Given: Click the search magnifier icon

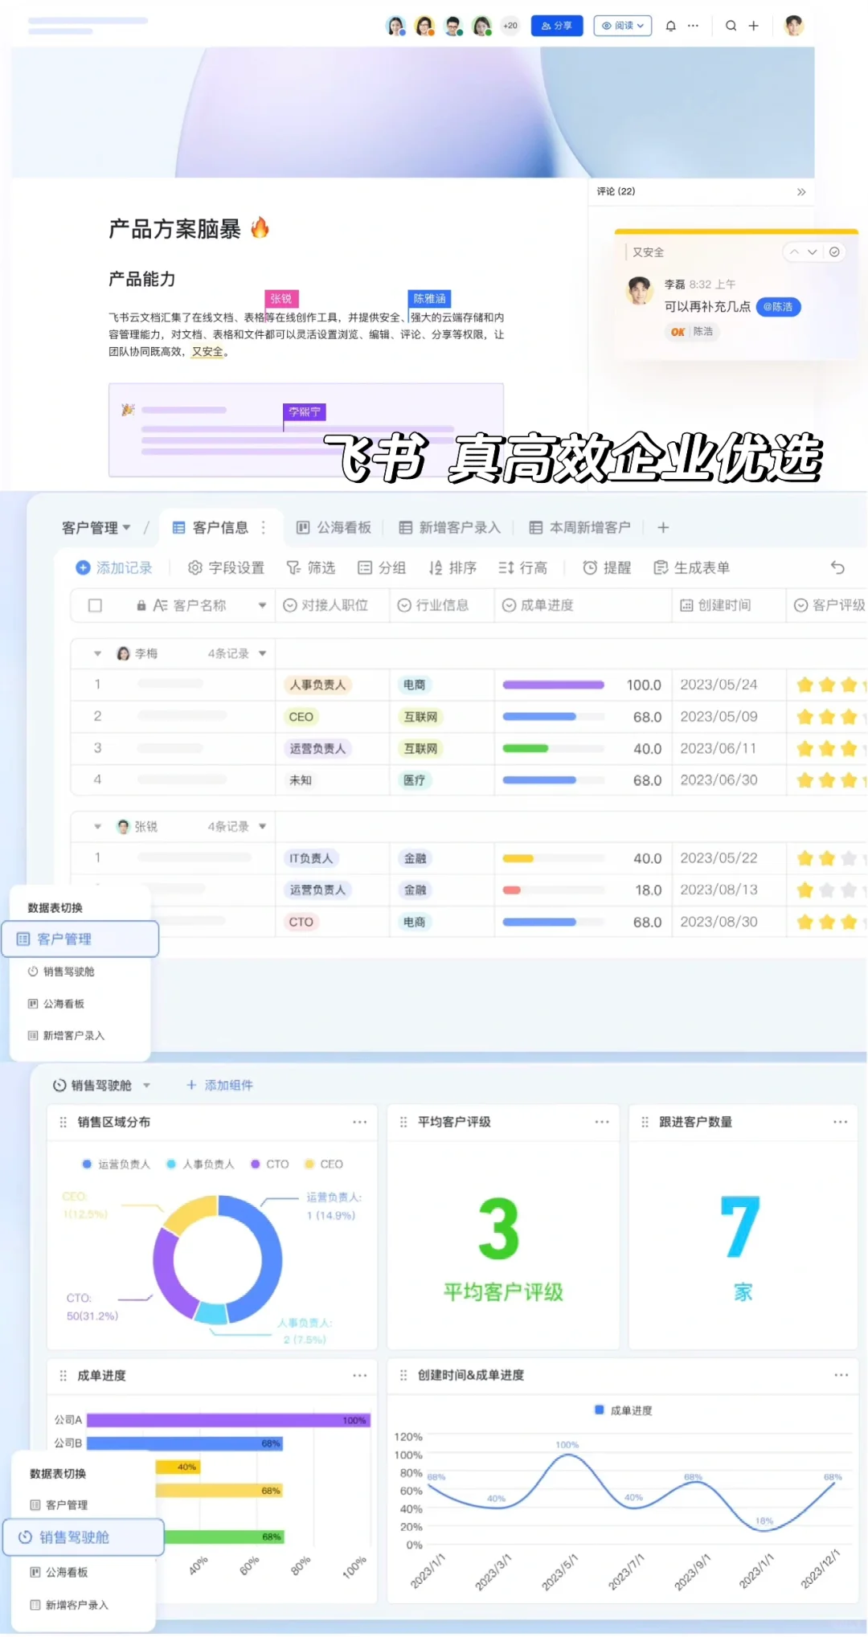Looking at the screenshot, I should click(731, 26).
